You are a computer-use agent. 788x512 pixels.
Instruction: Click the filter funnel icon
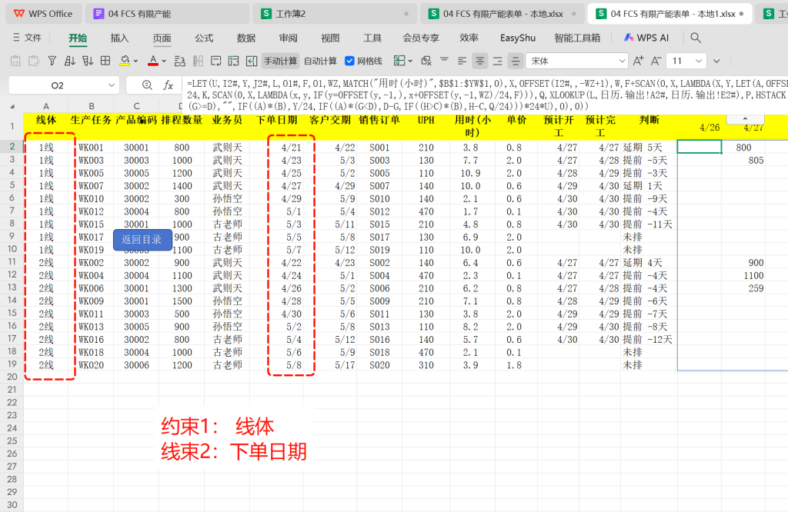point(52,62)
